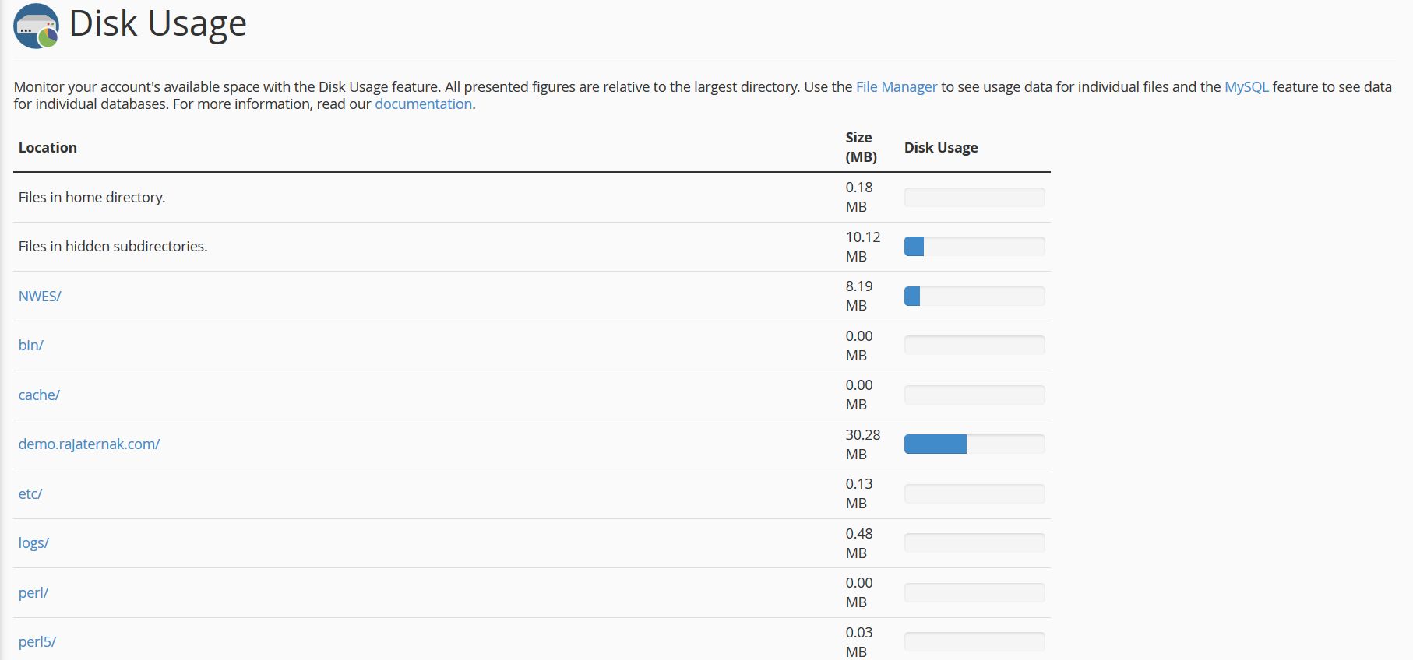Image resolution: width=1413 pixels, height=660 pixels.
Task: Open the bin/ directory link
Action: pos(31,346)
